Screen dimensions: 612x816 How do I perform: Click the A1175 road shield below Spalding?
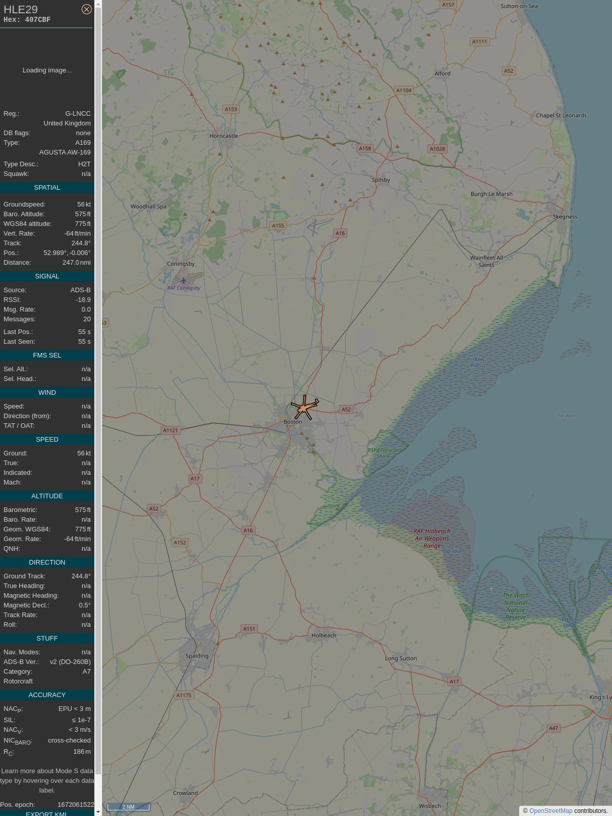[x=184, y=695]
